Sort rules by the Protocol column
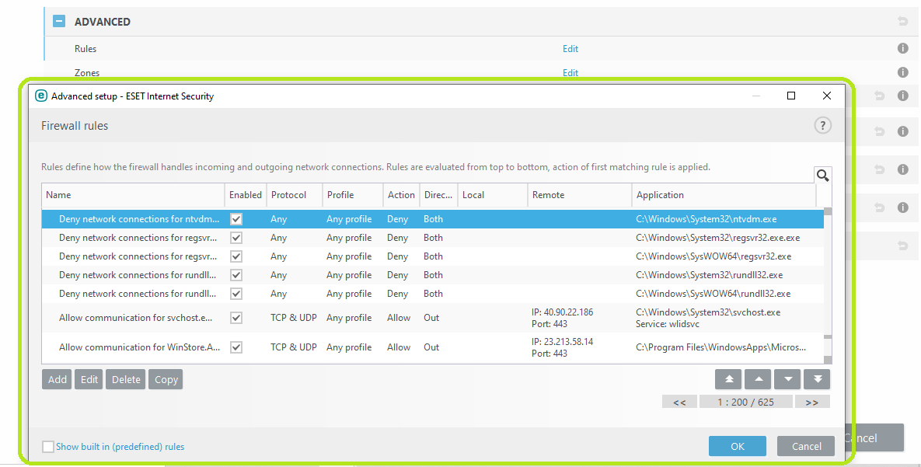Viewport: 921px width, 467px height. tap(295, 195)
